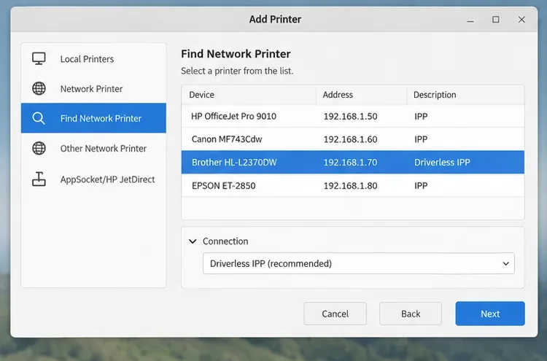Image resolution: width=547 pixels, height=361 pixels.
Task: Click the Cancel button
Action: tap(335, 314)
